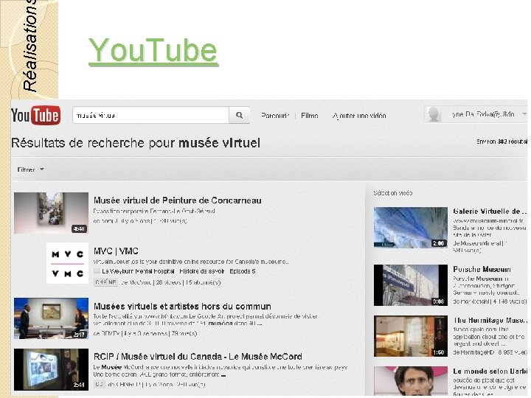Image resolution: width=531 pixels, height=398 pixels.
Task: Click the user account name in header
Action: pyautogui.click(x=483, y=114)
